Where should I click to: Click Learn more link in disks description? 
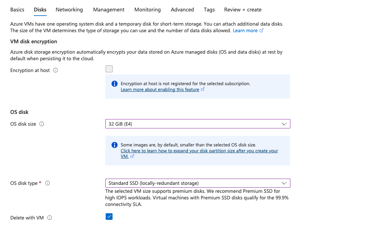pyautogui.click(x=245, y=31)
